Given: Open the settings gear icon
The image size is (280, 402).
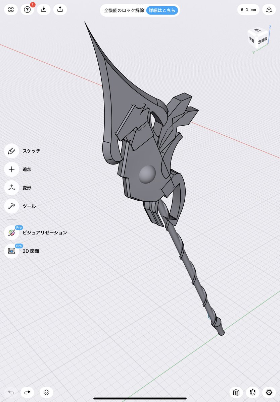Looking at the screenshot, I should click(269, 392).
